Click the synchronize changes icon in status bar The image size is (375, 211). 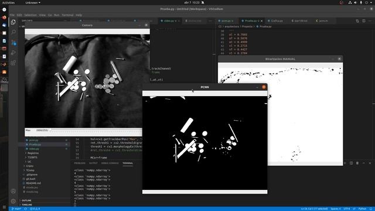[25, 209]
